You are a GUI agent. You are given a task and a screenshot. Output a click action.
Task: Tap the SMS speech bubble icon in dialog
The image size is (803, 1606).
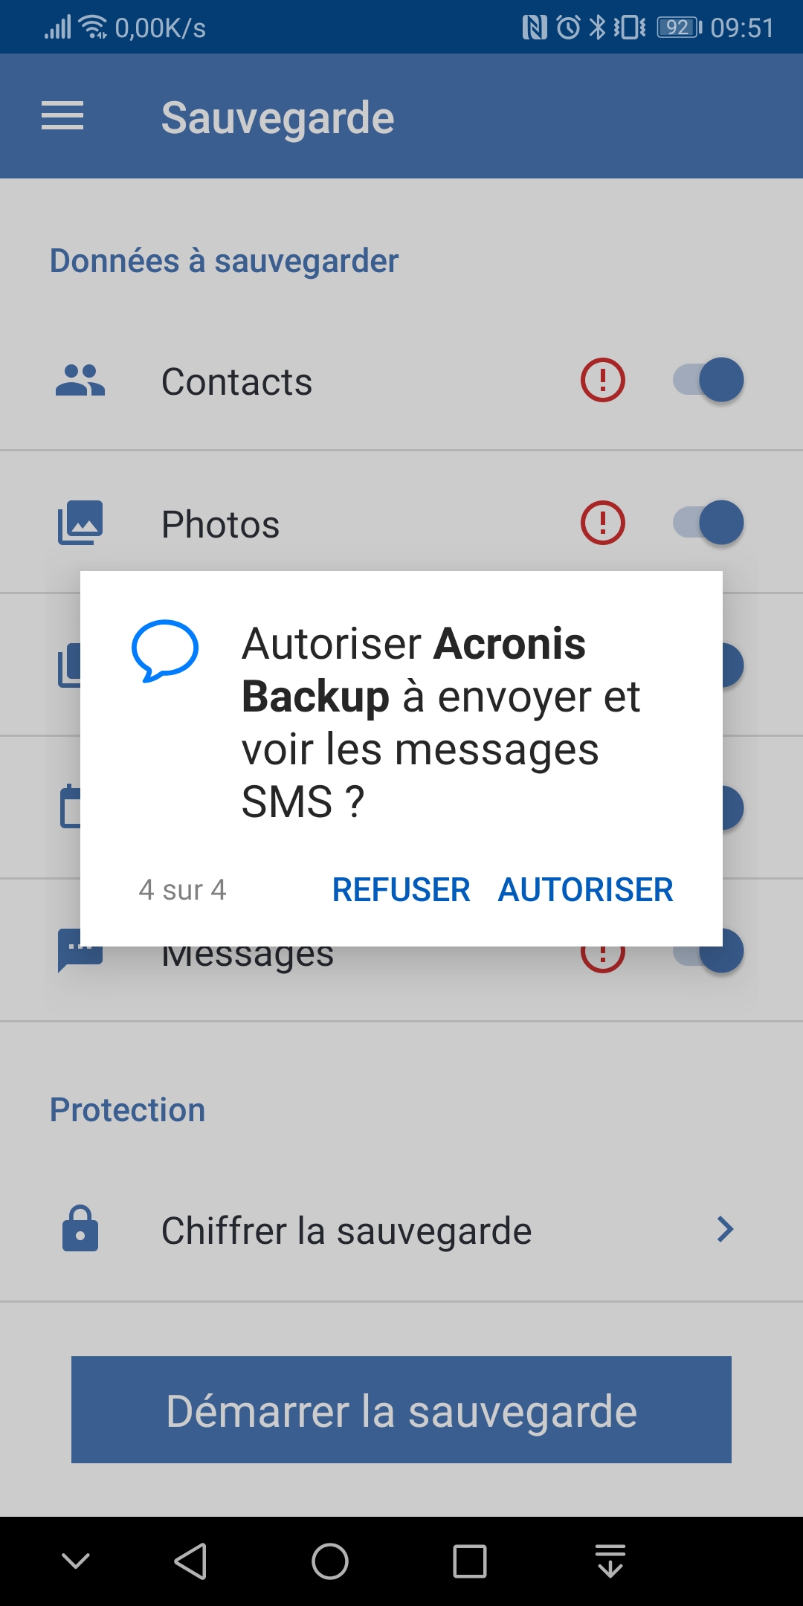tap(164, 651)
